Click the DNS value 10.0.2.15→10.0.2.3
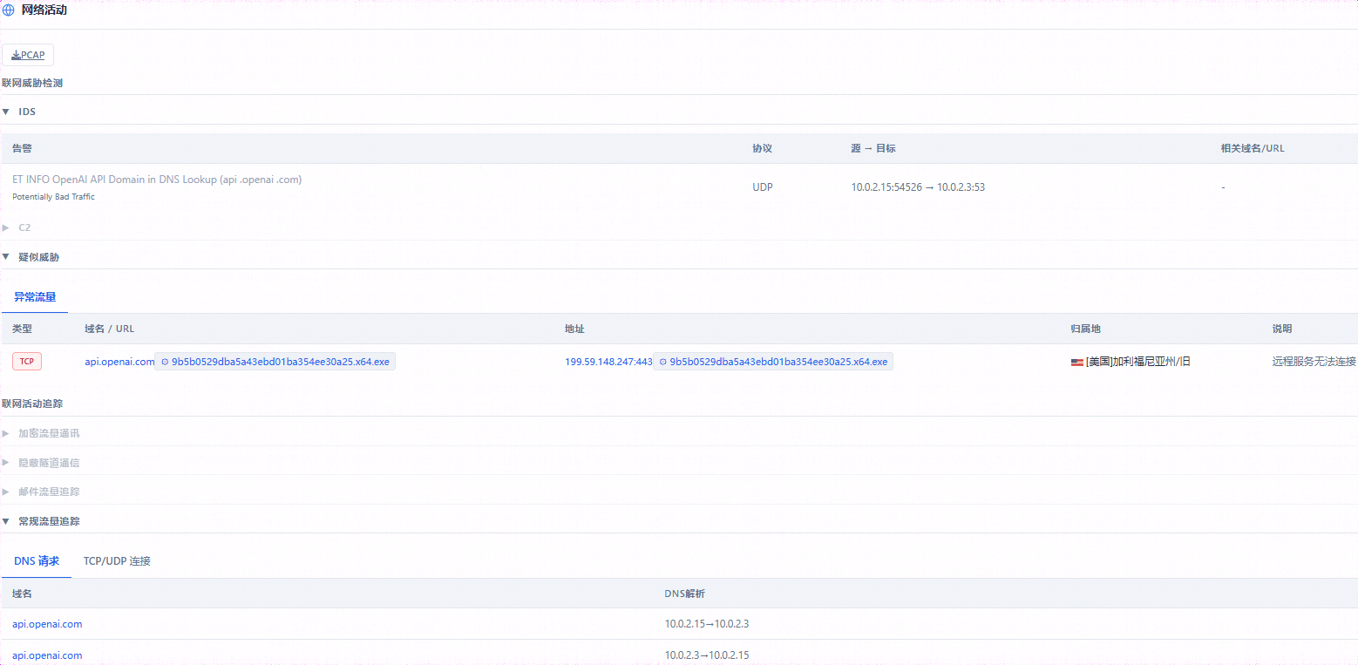This screenshot has height=665, width=1358. tap(707, 624)
